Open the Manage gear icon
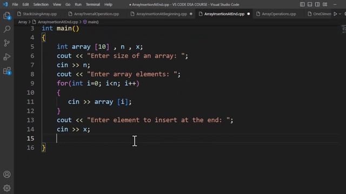 click(x=7, y=188)
